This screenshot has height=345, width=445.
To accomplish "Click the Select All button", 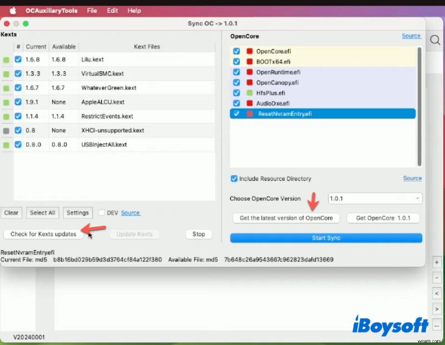I will (x=43, y=213).
